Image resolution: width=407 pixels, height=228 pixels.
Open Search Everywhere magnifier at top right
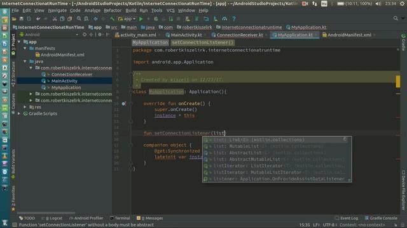coord(396,18)
